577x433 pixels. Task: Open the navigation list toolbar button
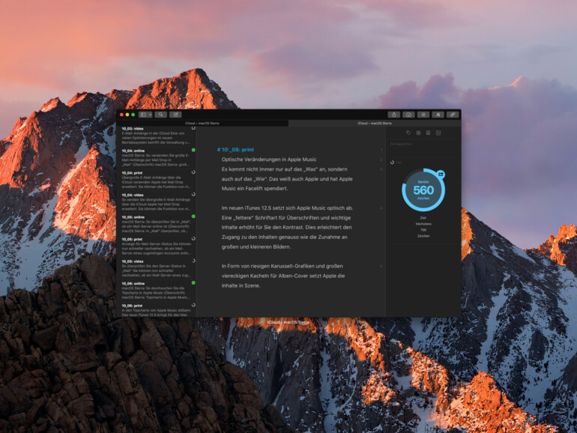pos(423,115)
